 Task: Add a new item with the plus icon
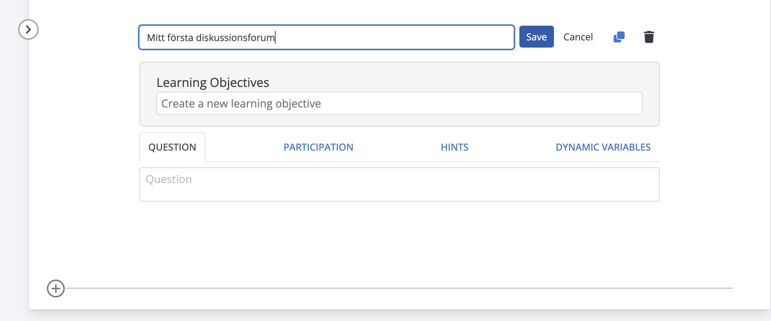[x=56, y=288]
